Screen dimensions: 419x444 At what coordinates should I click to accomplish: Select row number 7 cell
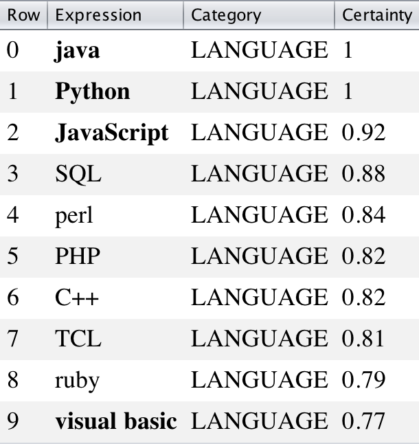(13, 339)
